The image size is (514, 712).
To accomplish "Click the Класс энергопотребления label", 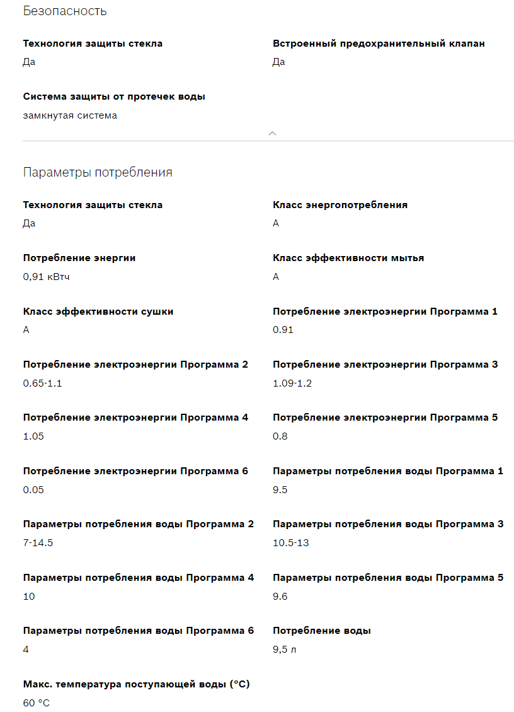I will click(340, 205).
